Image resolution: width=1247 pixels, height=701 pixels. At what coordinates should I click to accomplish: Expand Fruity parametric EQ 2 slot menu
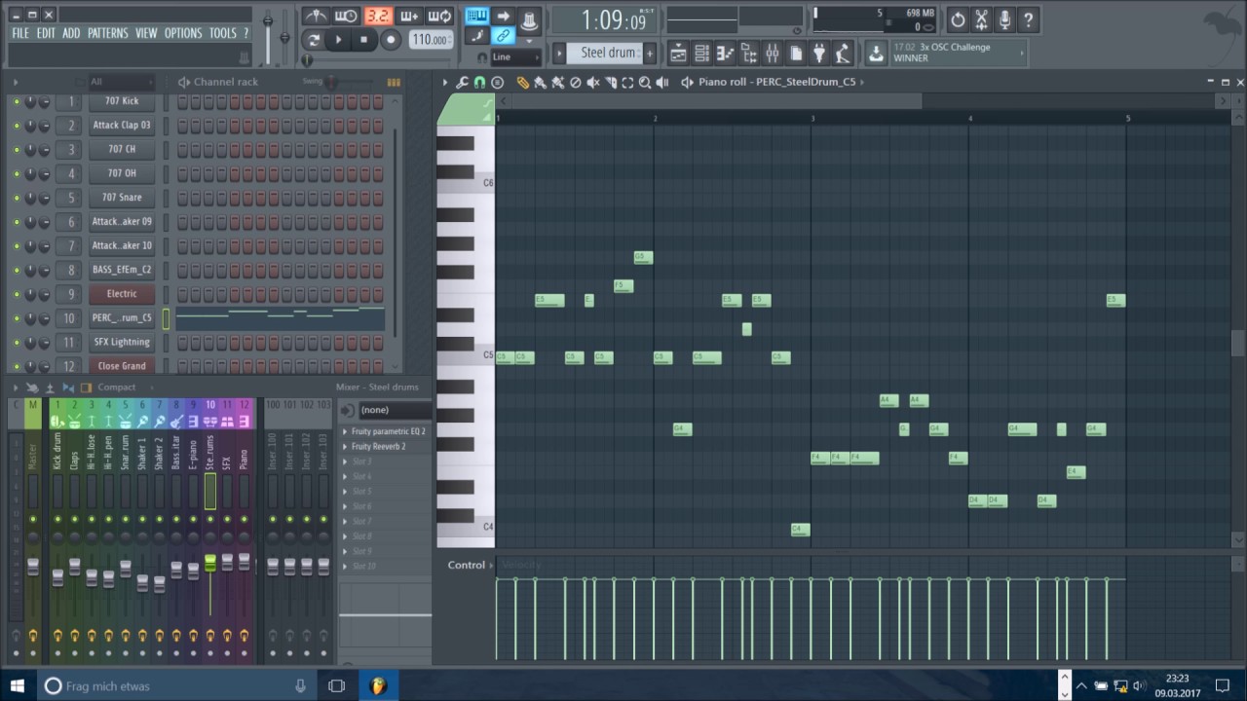point(345,431)
